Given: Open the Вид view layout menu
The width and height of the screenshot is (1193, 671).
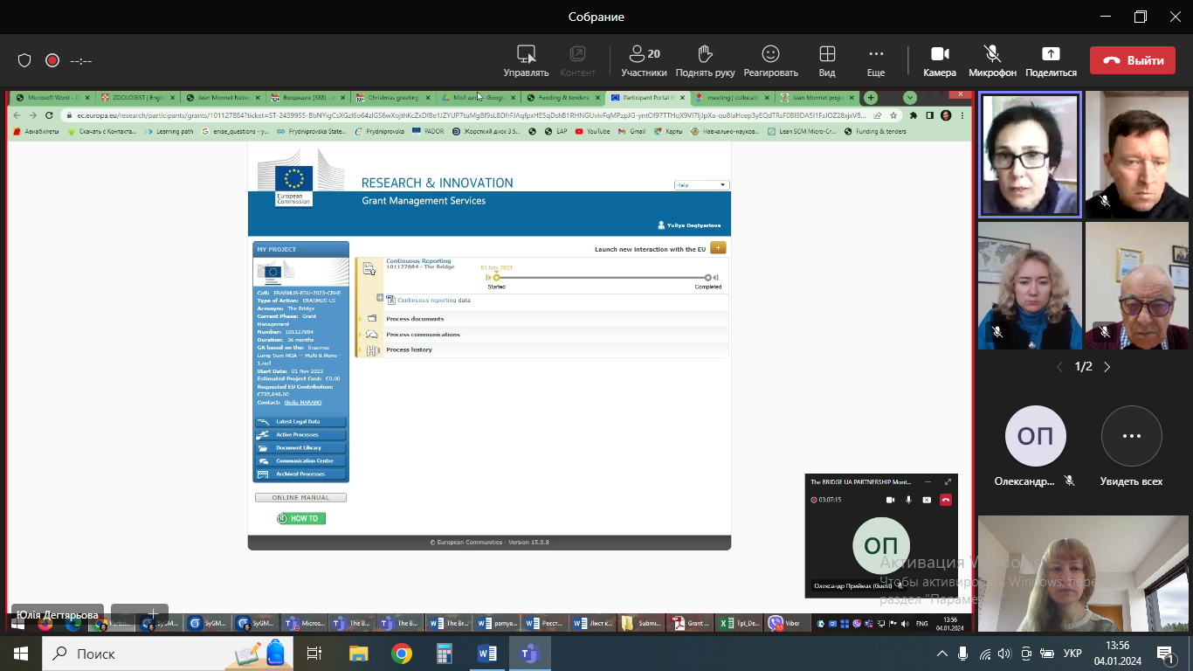Looking at the screenshot, I should pos(827,54).
